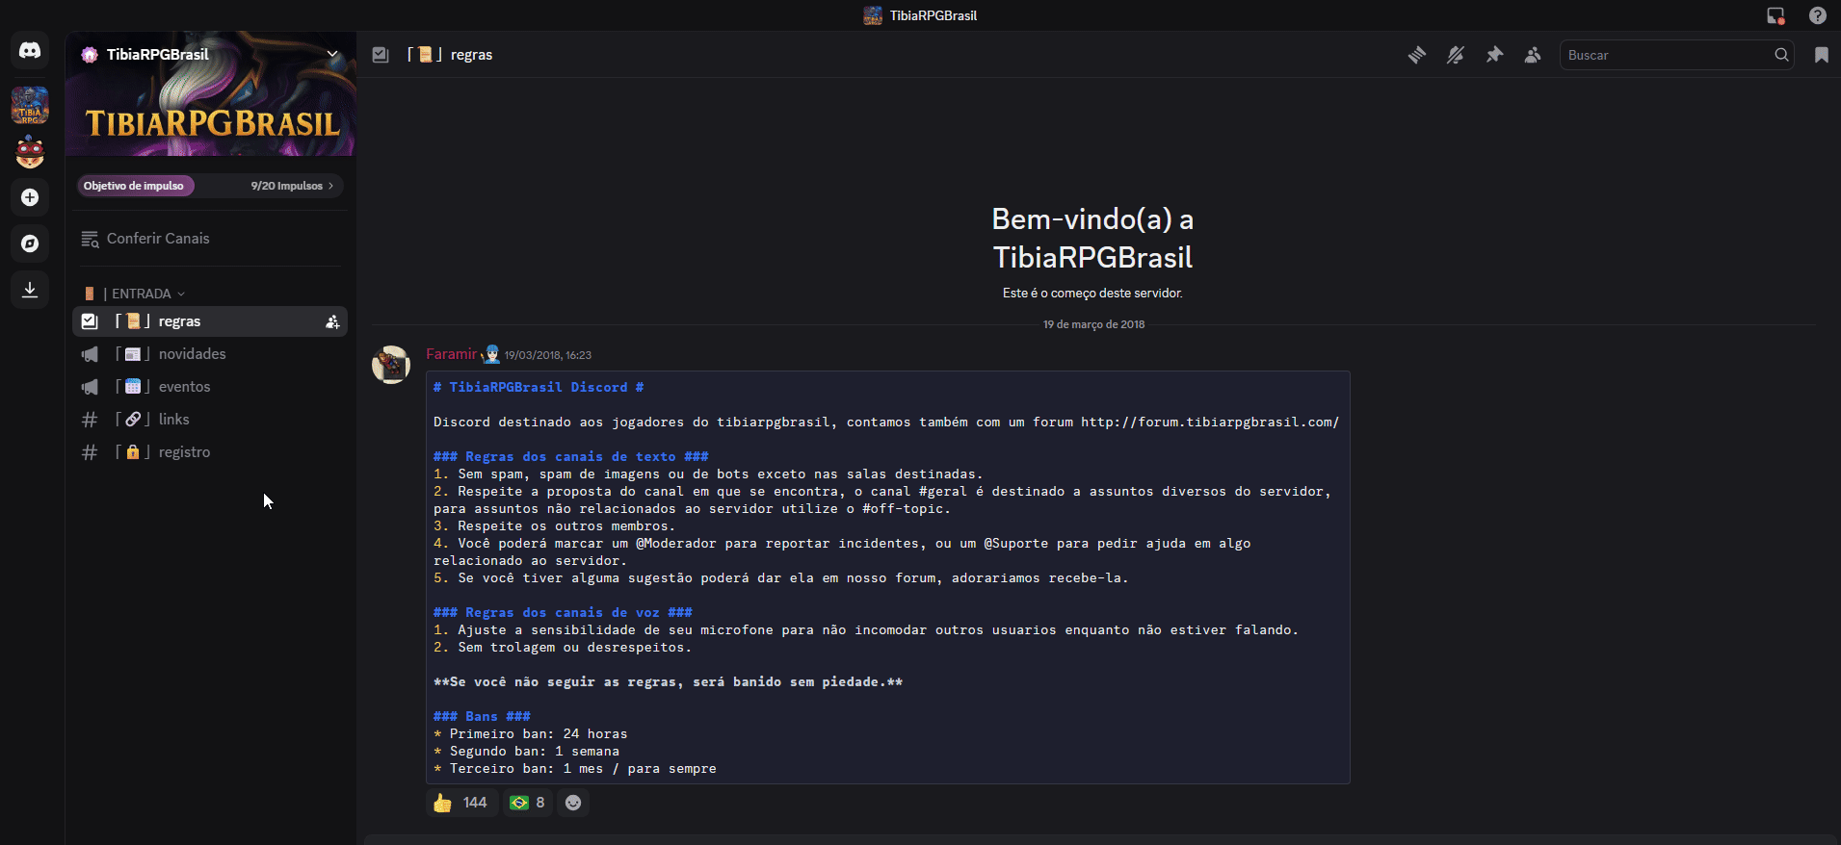Add a reaction with the smiley button
1841x845 pixels.
pyautogui.click(x=573, y=803)
